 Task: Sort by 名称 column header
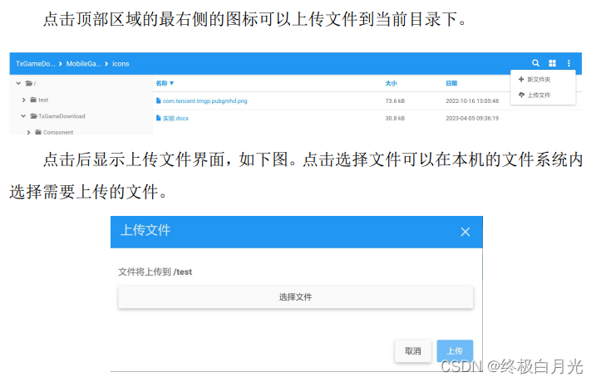coord(165,83)
